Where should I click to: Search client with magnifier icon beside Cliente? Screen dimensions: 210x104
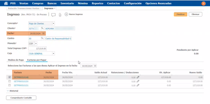[x=42, y=28]
